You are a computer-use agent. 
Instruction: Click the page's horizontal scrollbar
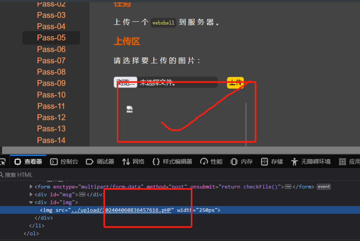181,150
